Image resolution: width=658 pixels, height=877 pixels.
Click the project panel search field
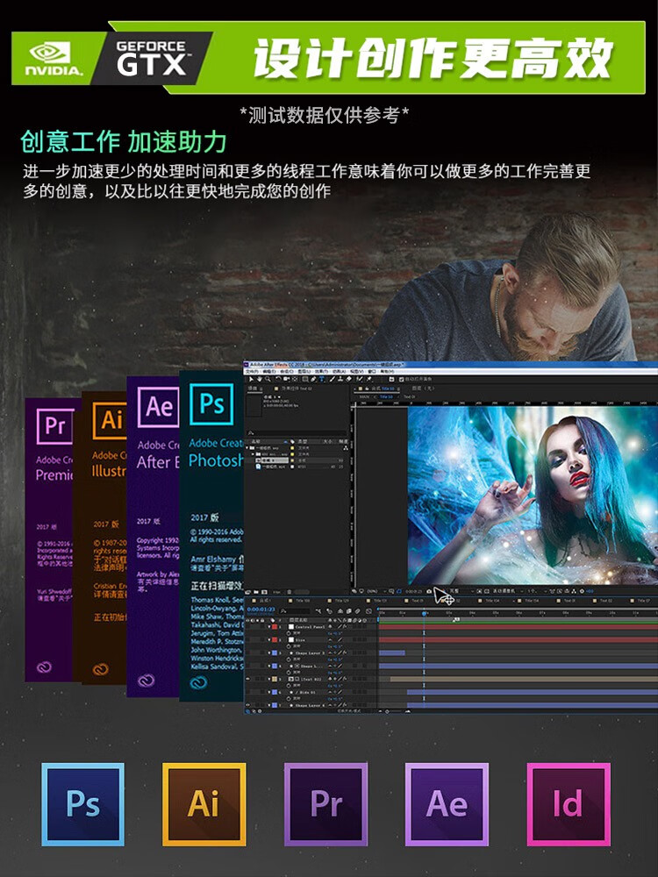pos(297,433)
